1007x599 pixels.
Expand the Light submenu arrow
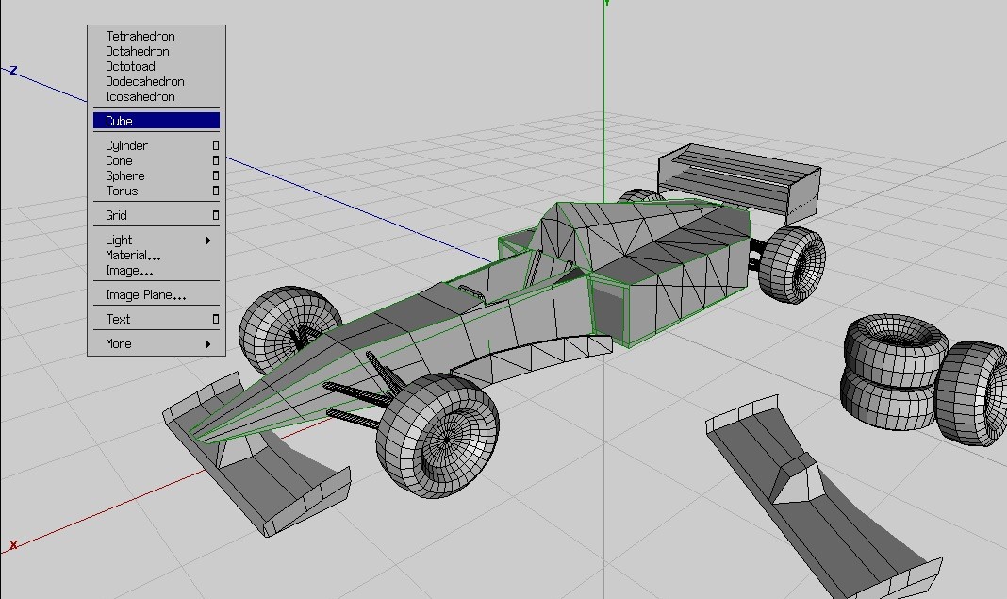(208, 241)
